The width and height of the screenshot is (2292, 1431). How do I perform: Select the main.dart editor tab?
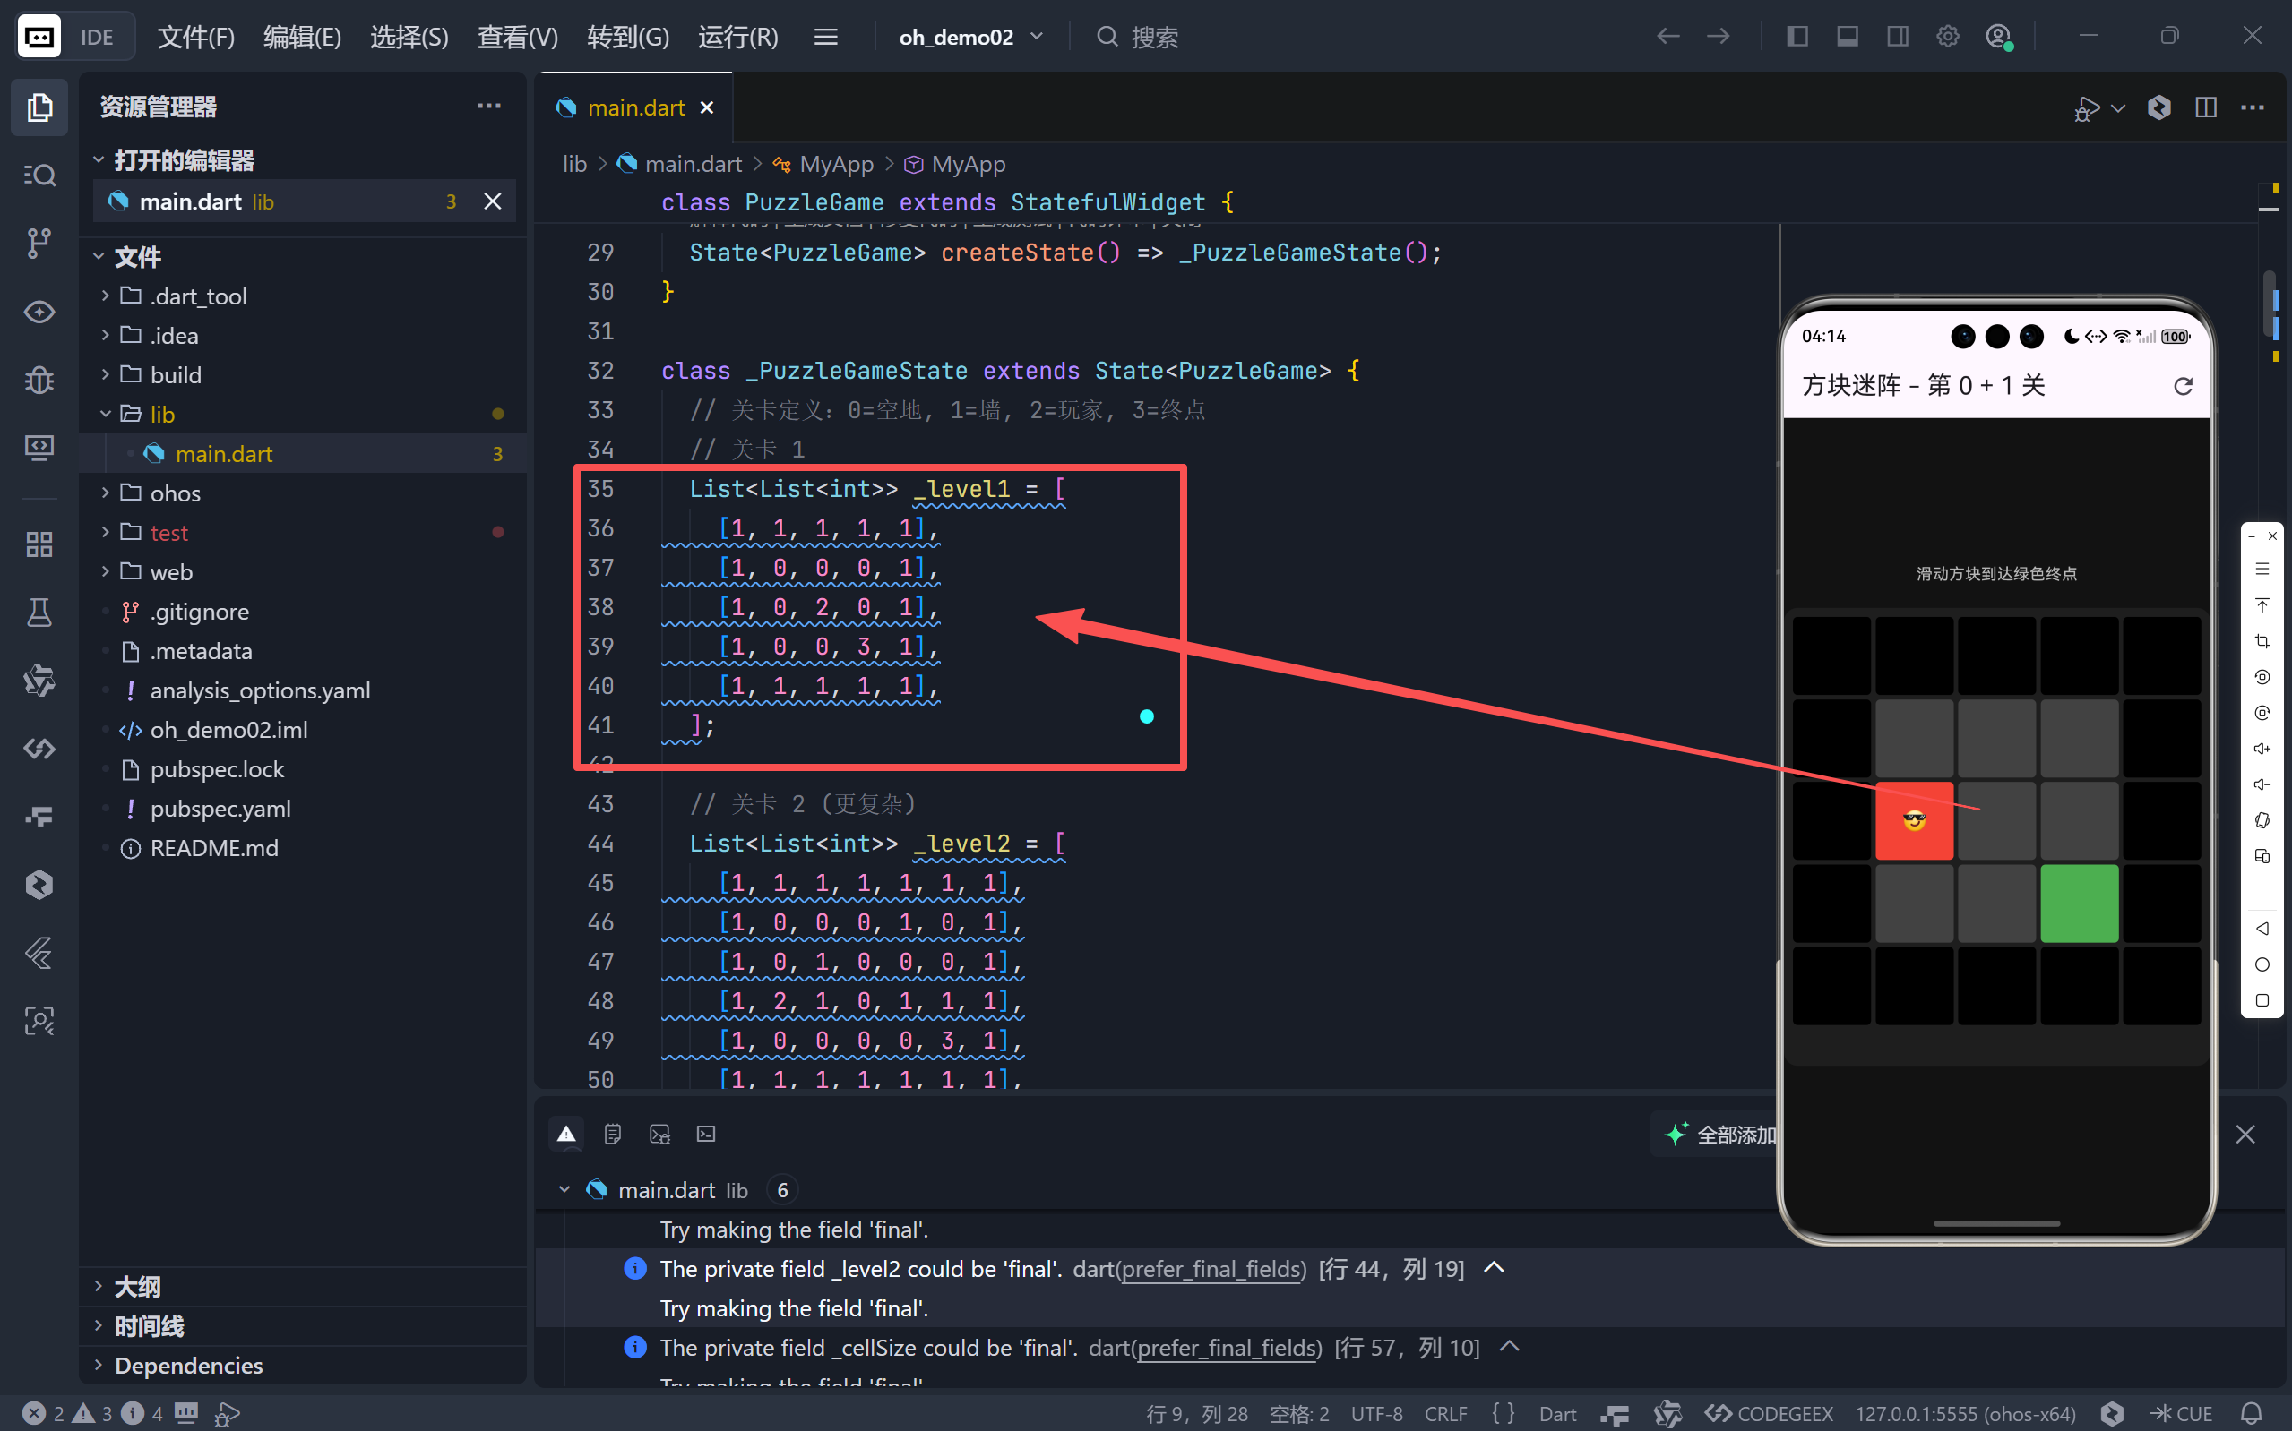(x=635, y=107)
